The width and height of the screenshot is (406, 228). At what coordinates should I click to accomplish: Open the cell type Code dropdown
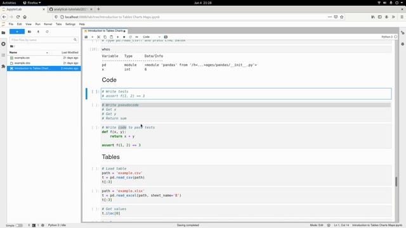pos(152,37)
